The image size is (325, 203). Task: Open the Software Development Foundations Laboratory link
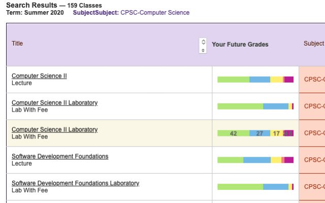tap(75, 183)
